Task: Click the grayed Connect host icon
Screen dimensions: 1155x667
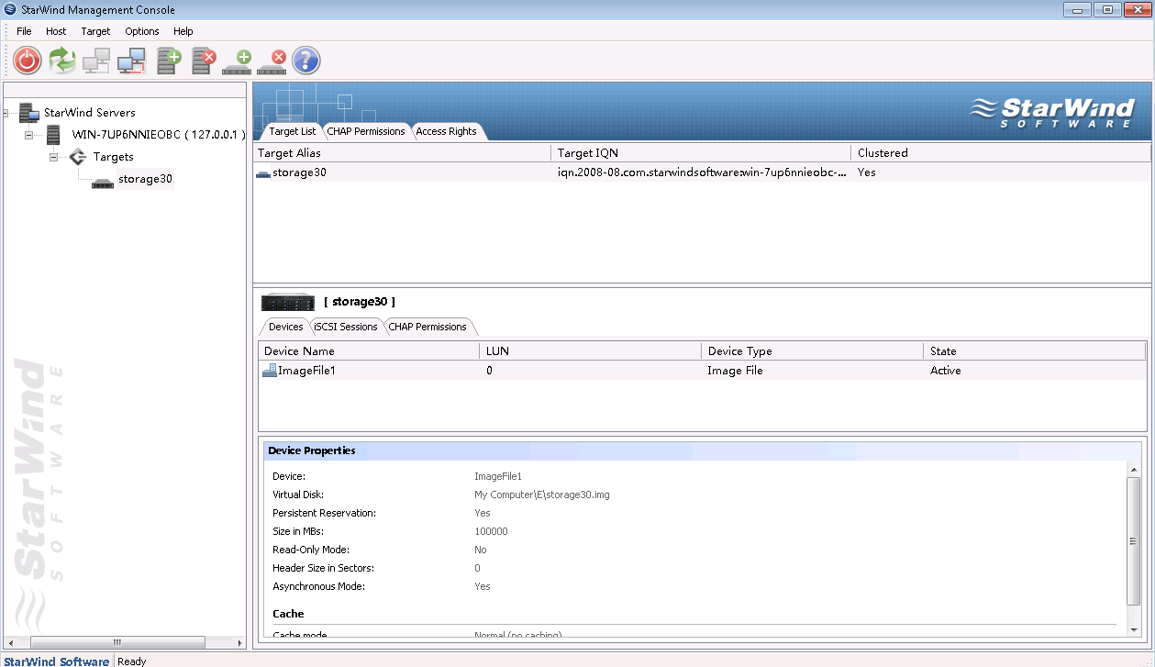Action: click(x=96, y=61)
